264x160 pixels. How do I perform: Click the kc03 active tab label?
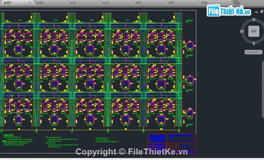(8, 2)
